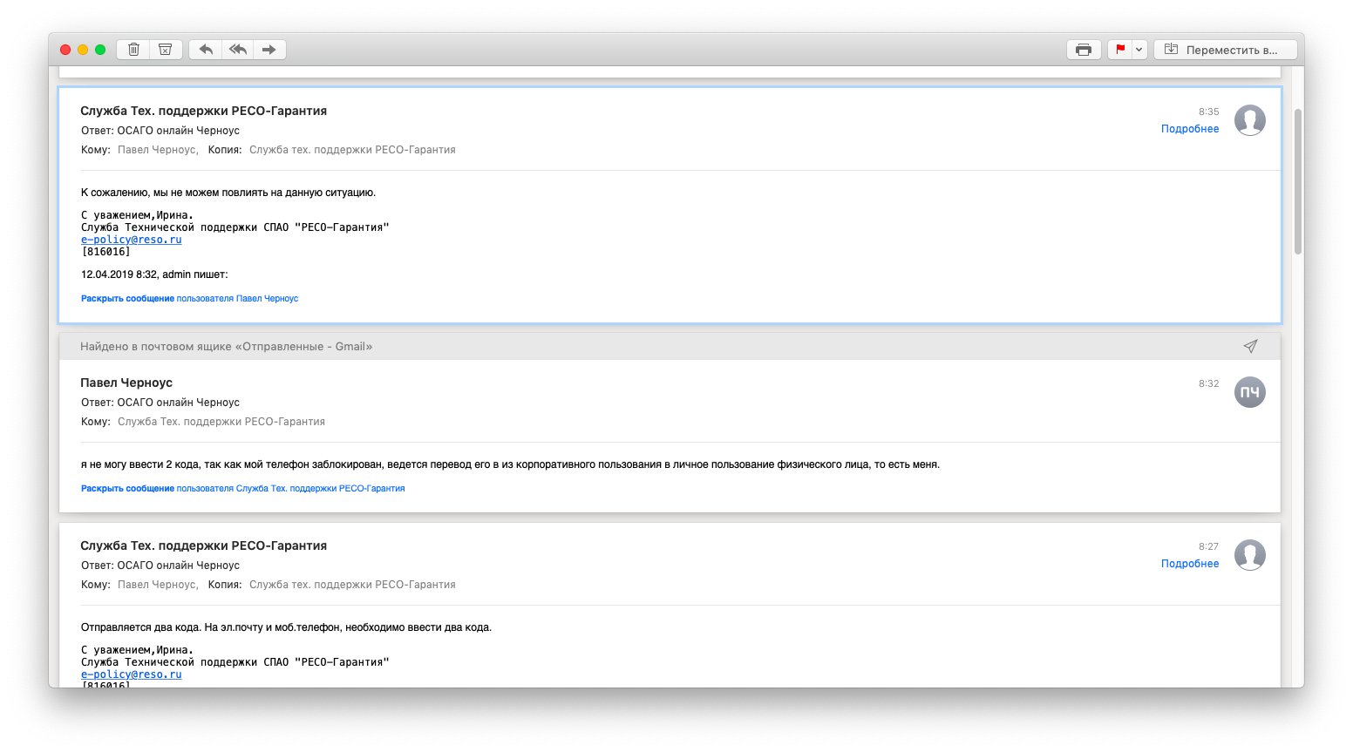This screenshot has width=1353, height=752.
Task: Click recipient Павел Черноус in the 8:27 message
Action: [x=158, y=585]
